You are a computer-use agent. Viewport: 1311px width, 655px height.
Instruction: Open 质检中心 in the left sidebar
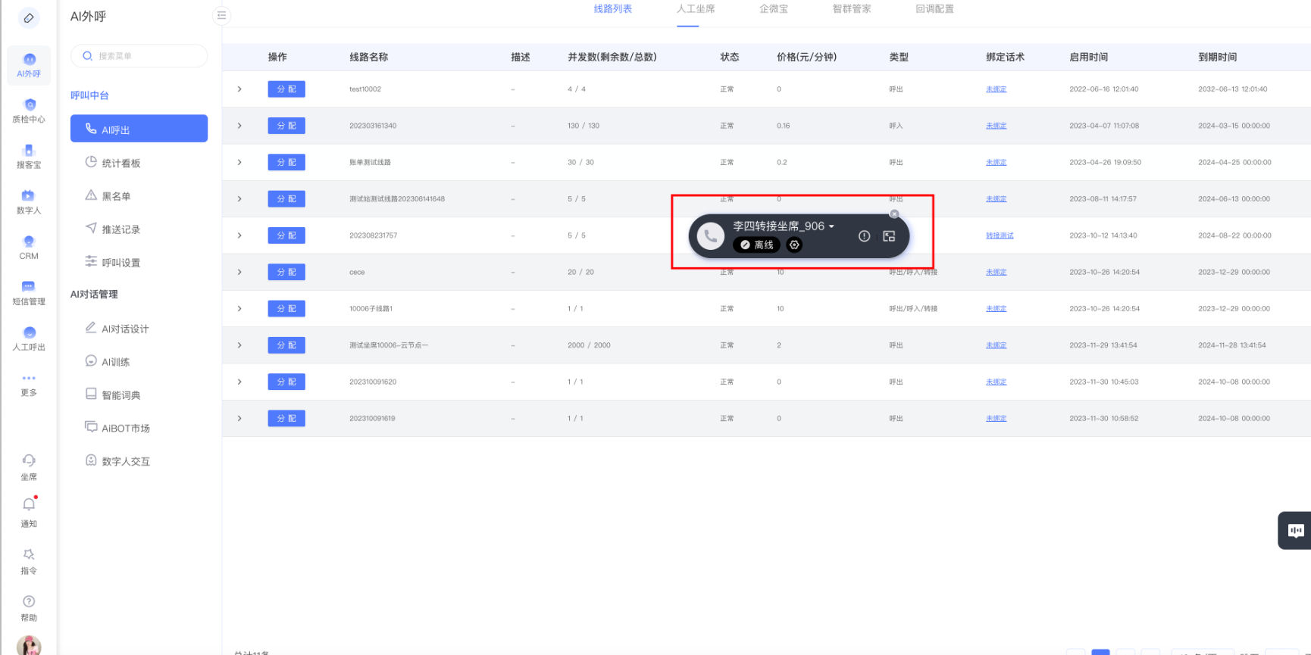click(x=29, y=110)
